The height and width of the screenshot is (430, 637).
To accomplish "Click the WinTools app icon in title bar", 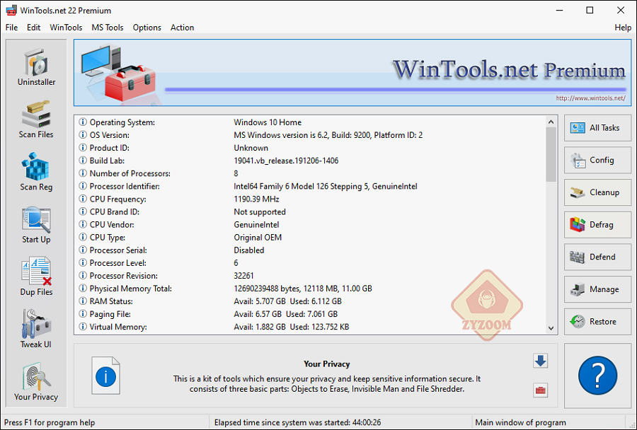I will click(11, 10).
